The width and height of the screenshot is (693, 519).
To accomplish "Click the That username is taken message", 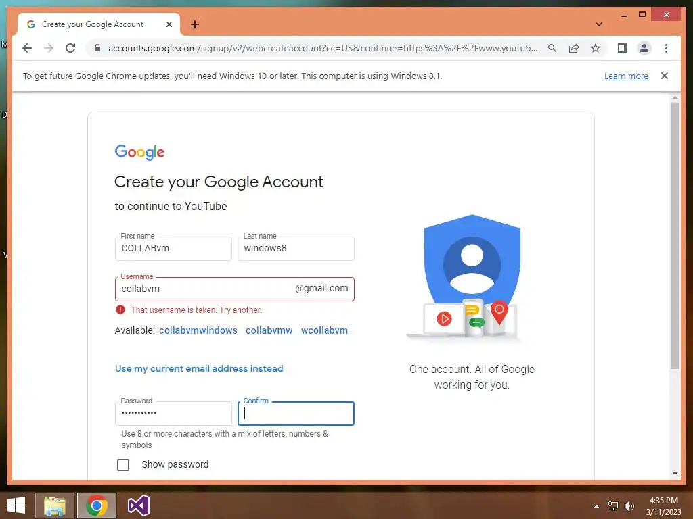I will point(196,310).
